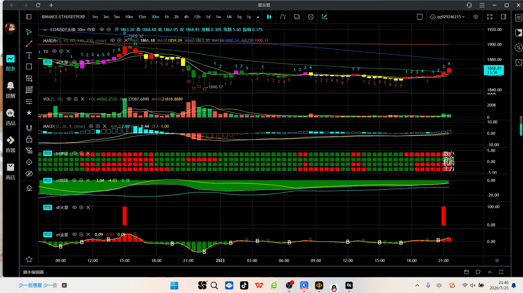Toggle visibility of ETHUSDT main series
This screenshot has width=523, height=293.
point(102,29)
